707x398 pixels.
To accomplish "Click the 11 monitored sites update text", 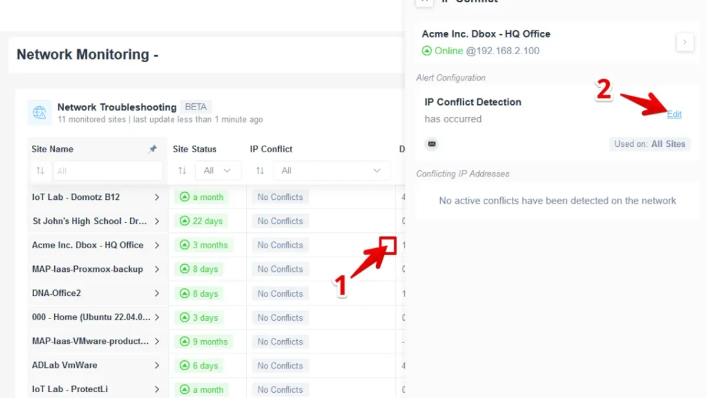I will pos(160,119).
